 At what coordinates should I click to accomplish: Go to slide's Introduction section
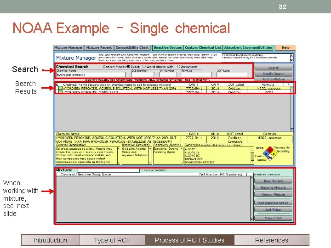(50, 240)
